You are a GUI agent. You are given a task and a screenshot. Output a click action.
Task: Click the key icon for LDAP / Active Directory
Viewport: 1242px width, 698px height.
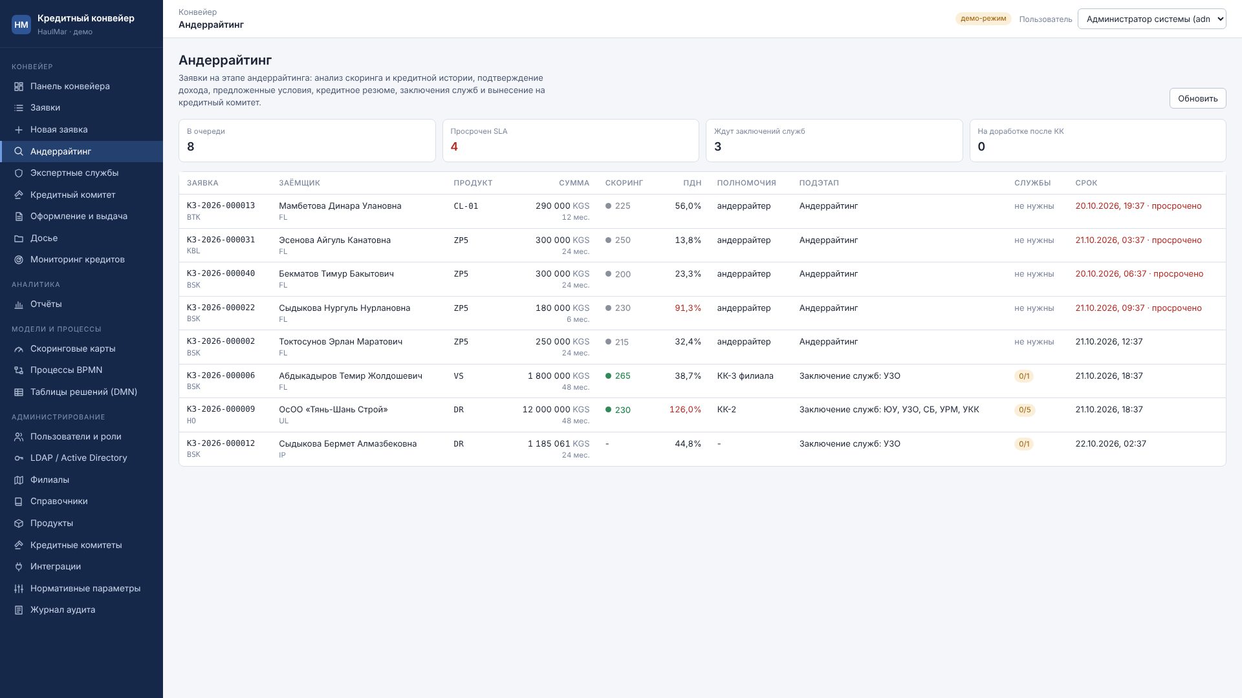click(x=19, y=458)
